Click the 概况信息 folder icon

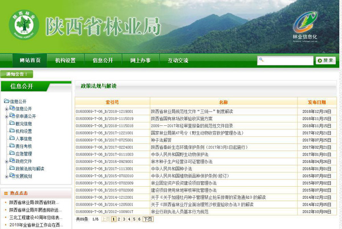(11, 124)
